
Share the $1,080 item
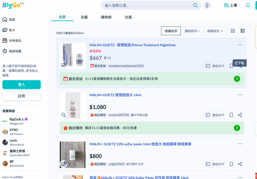[x=240, y=115]
